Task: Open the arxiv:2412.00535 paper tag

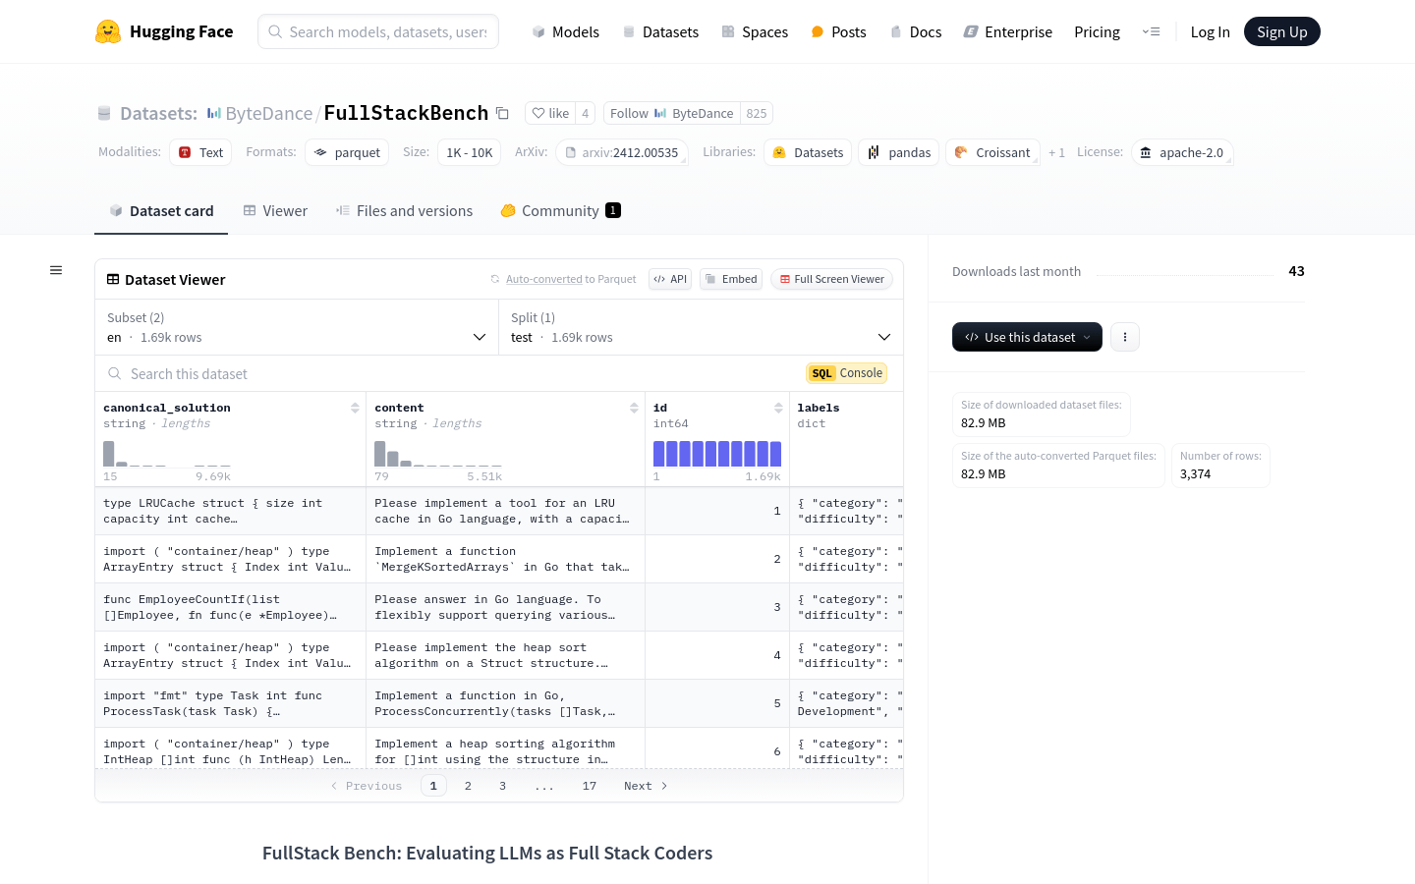Action: [621, 152]
